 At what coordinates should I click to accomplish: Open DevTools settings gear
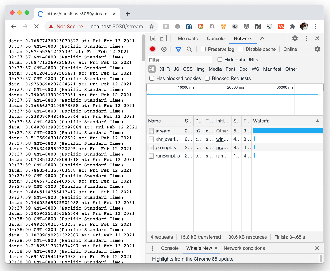click(295, 39)
